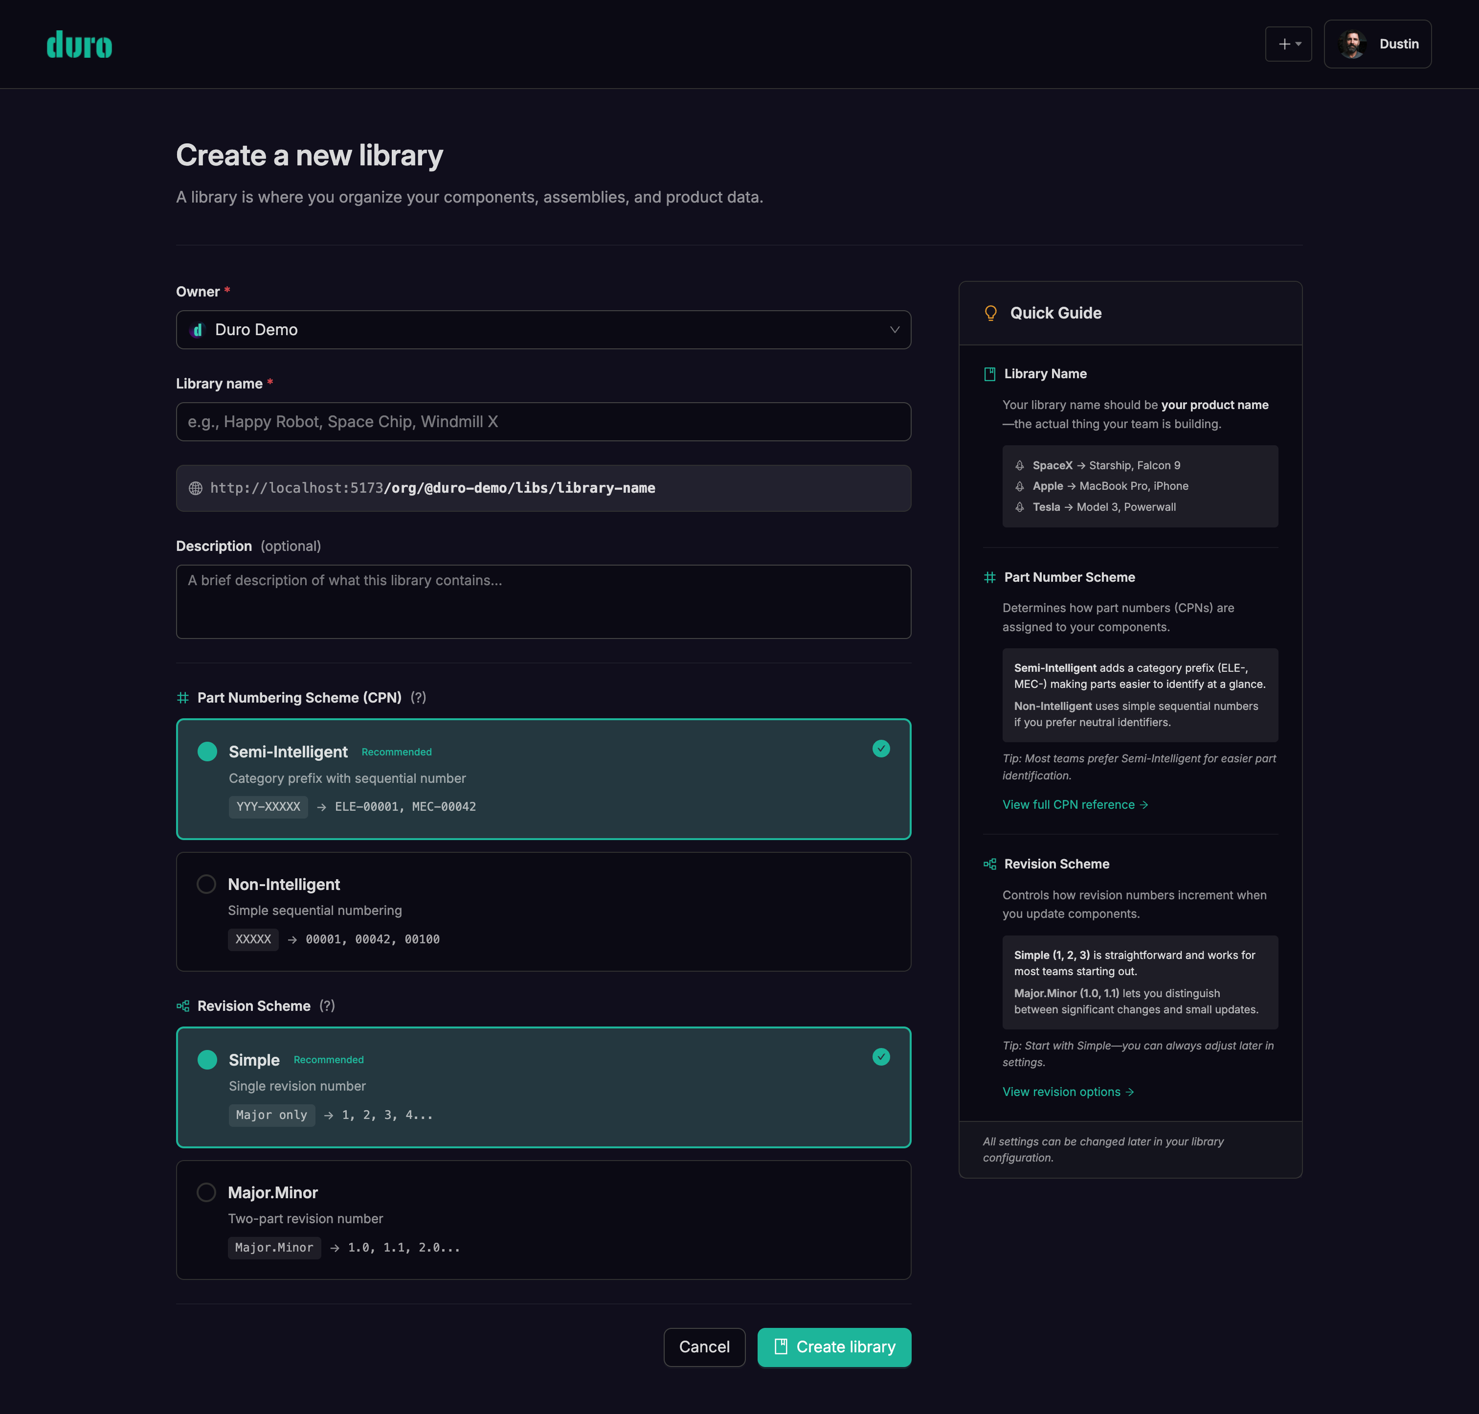
Task: Open View full CPN reference link
Action: 1075,804
